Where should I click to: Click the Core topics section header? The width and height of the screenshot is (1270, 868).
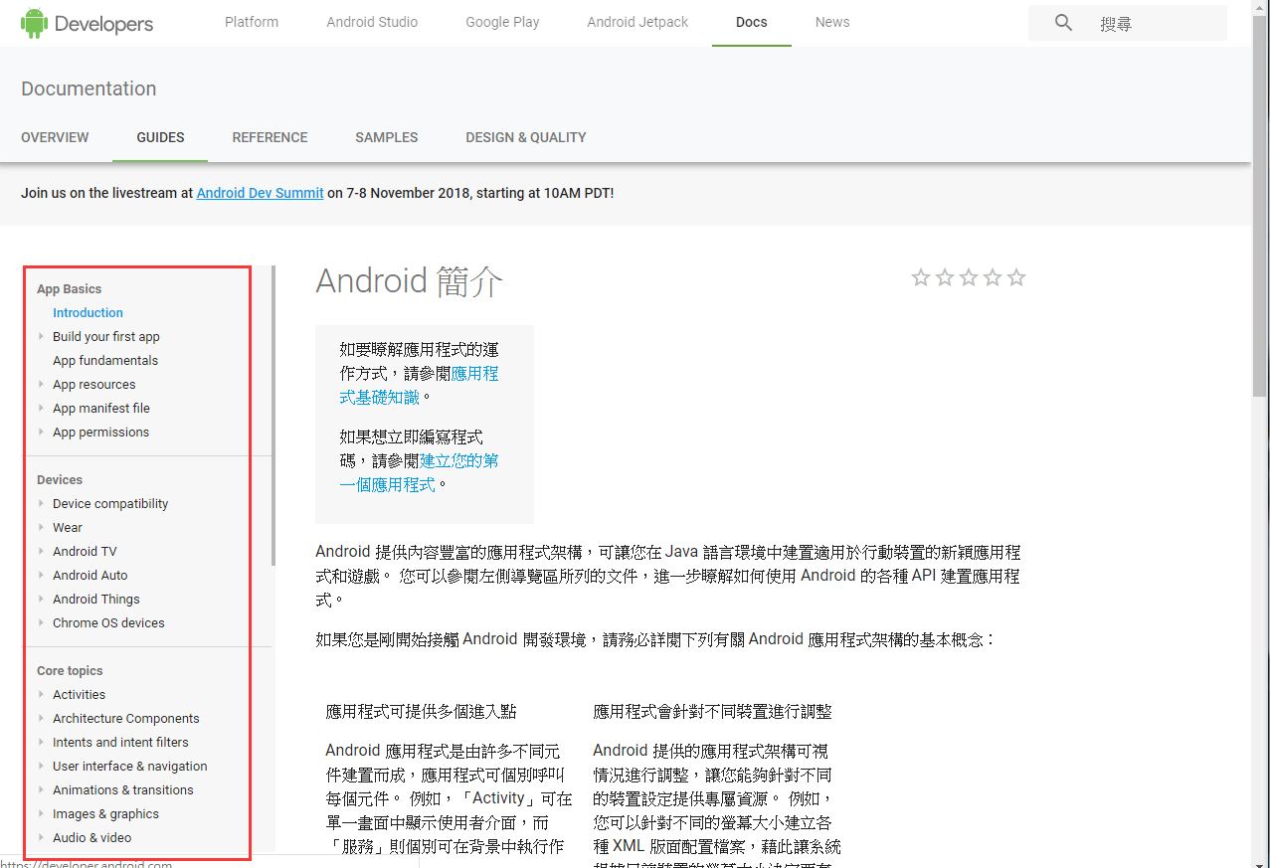[x=70, y=670]
